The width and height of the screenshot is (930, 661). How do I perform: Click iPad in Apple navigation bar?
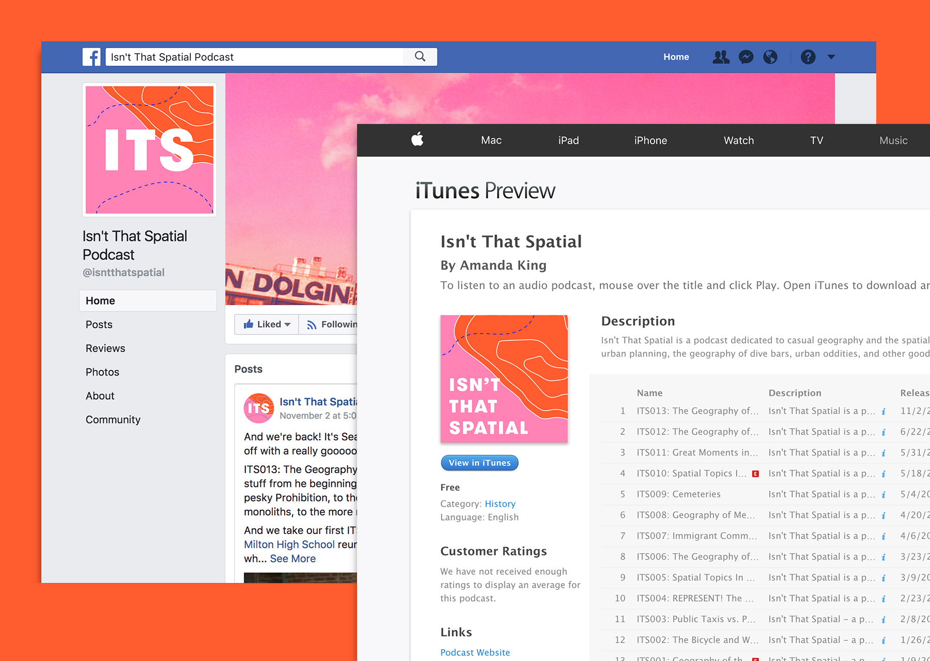[x=568, y=140]
